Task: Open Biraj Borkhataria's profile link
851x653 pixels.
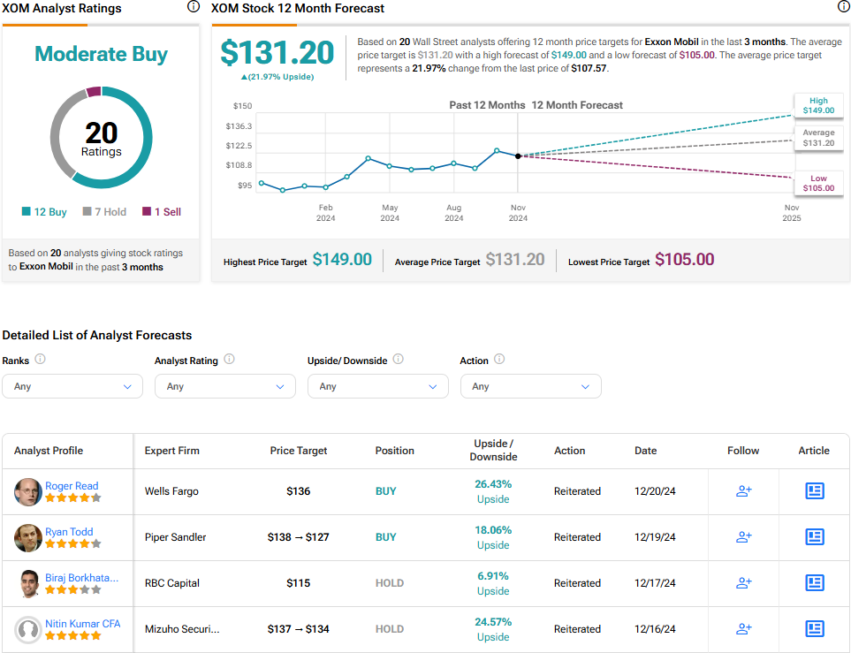Action: click(x=81, y=578)
